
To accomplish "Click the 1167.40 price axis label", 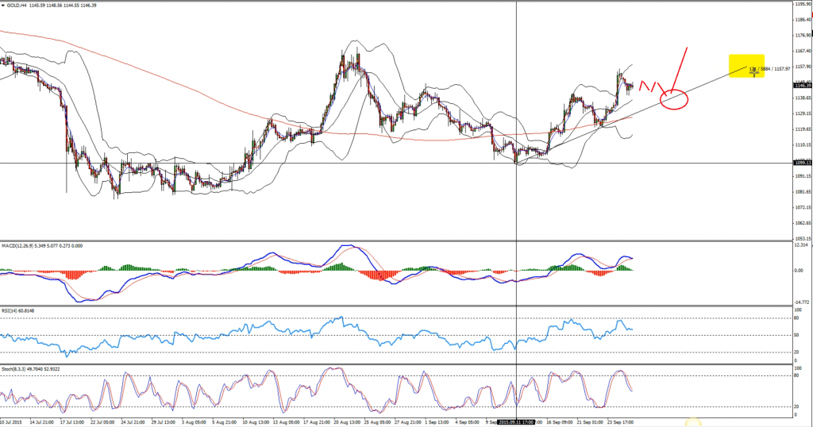I will [803, 52].
